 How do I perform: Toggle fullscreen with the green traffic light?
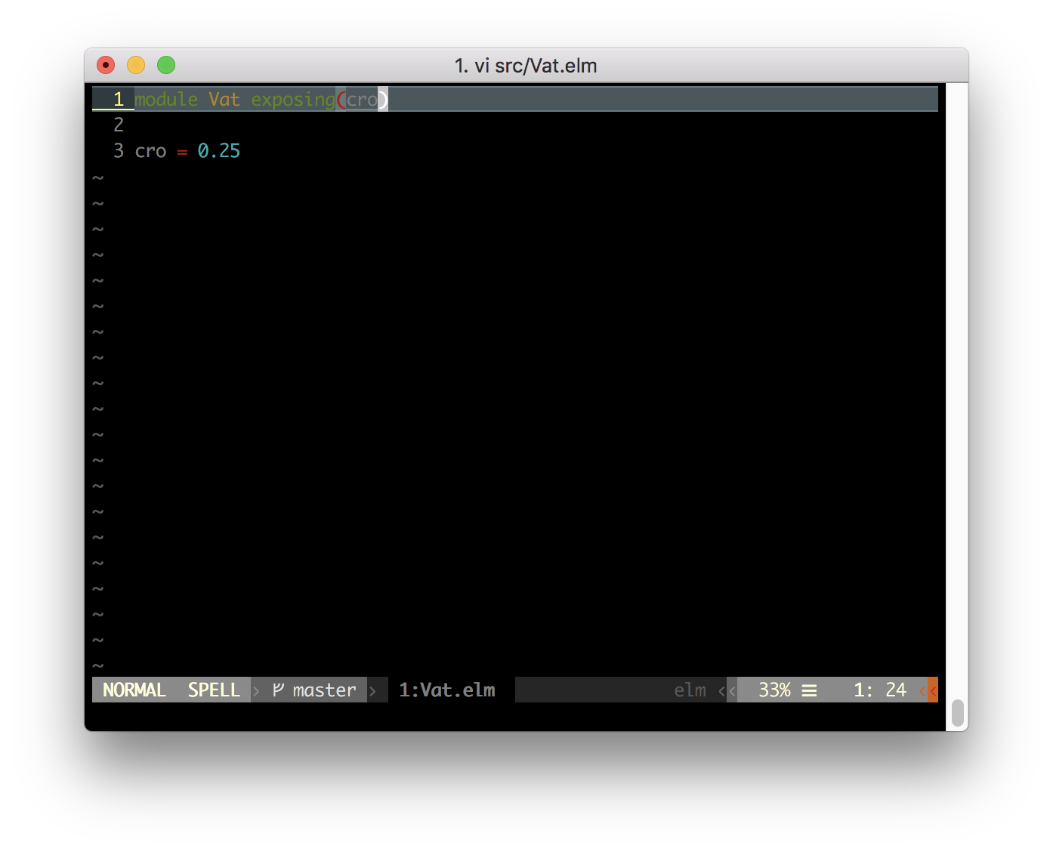tap(166, 65)
